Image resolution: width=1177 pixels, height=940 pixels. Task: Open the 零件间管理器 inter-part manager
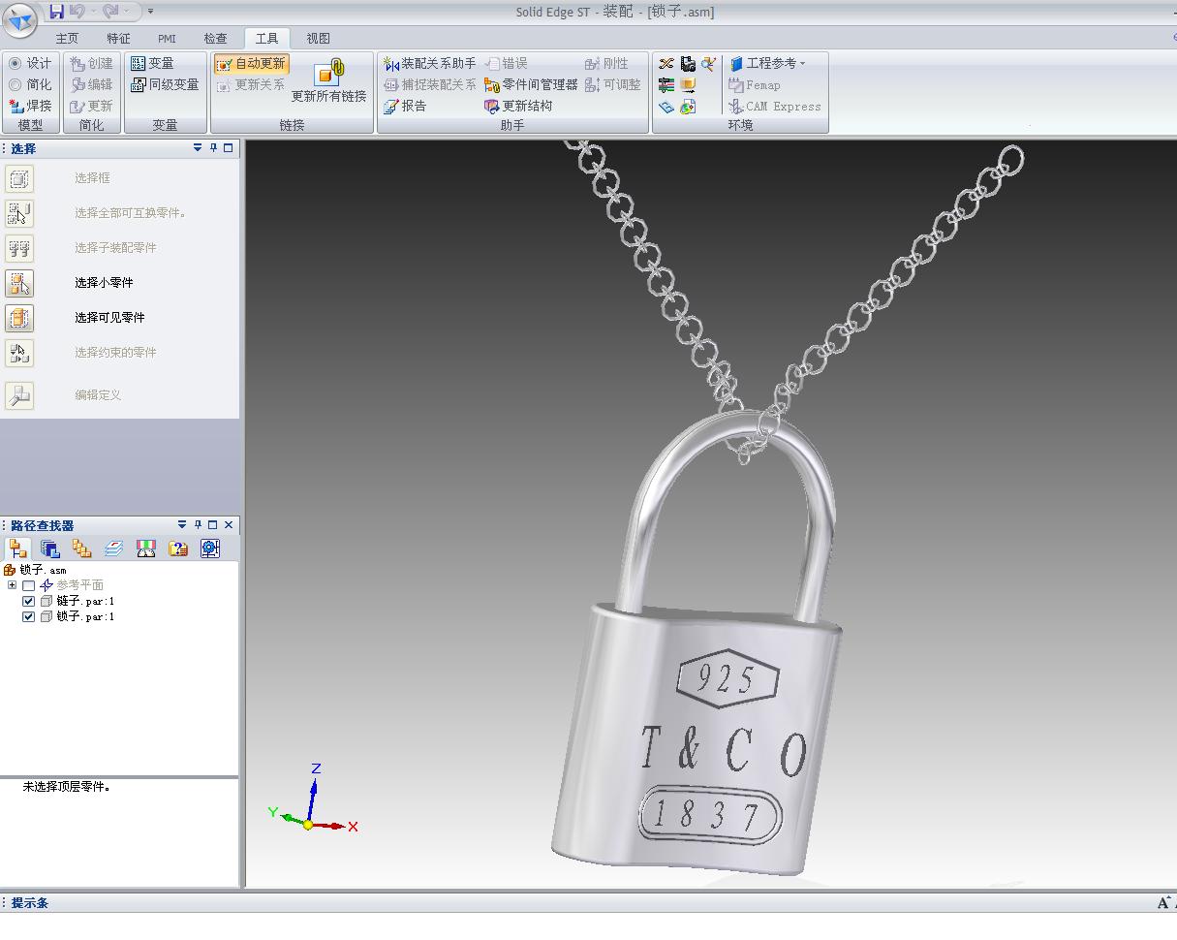click(531, 84)
